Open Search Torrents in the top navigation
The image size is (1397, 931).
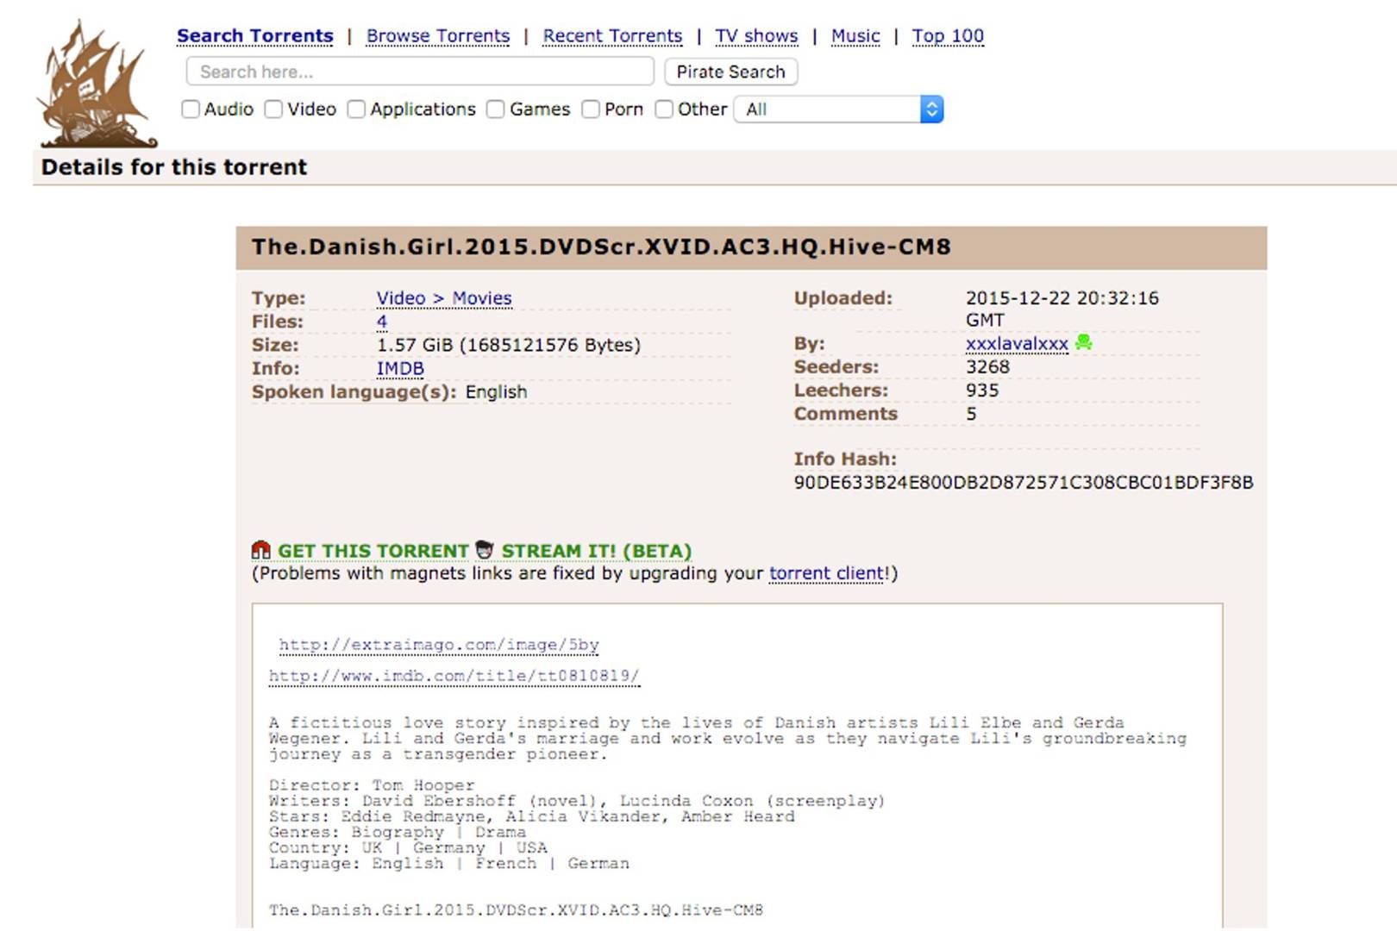(255, 36)
